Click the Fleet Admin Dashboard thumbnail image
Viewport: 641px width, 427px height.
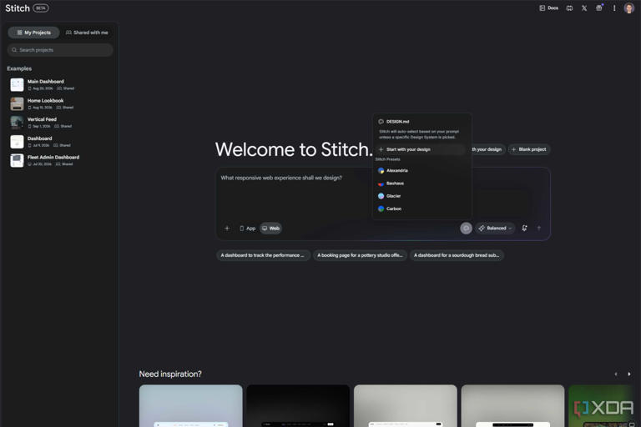[x=17, y=160]
